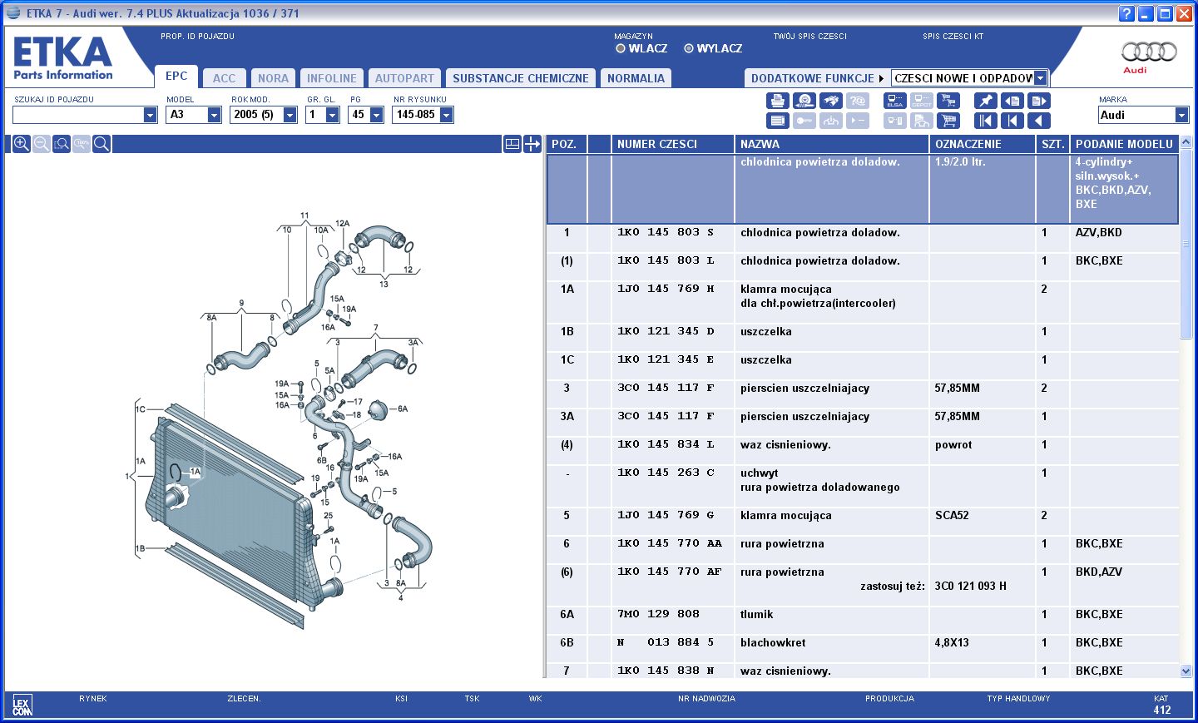1198x723 pixels.
Task: Click the zoom area selection magnifier
Action: click(62, 144)
